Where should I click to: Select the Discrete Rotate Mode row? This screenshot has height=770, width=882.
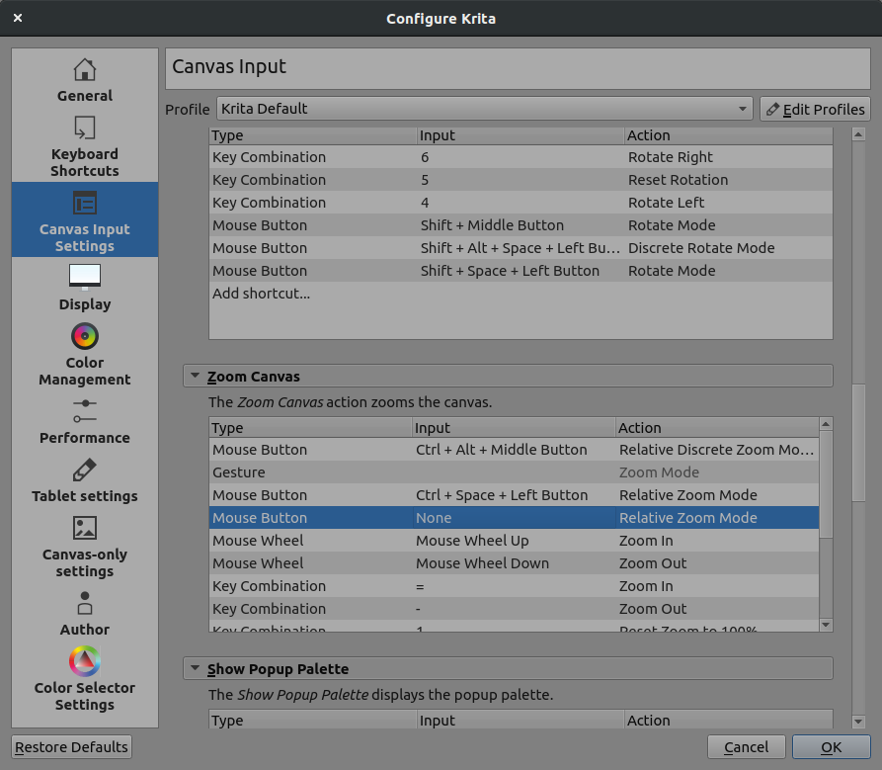521,248
